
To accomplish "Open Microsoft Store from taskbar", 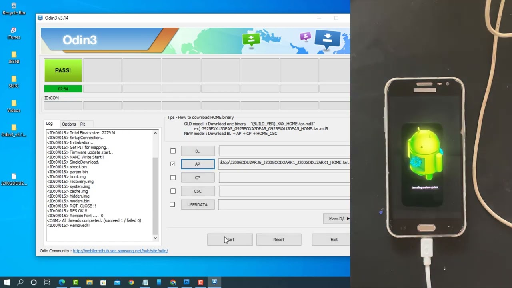I will point(103,282).
